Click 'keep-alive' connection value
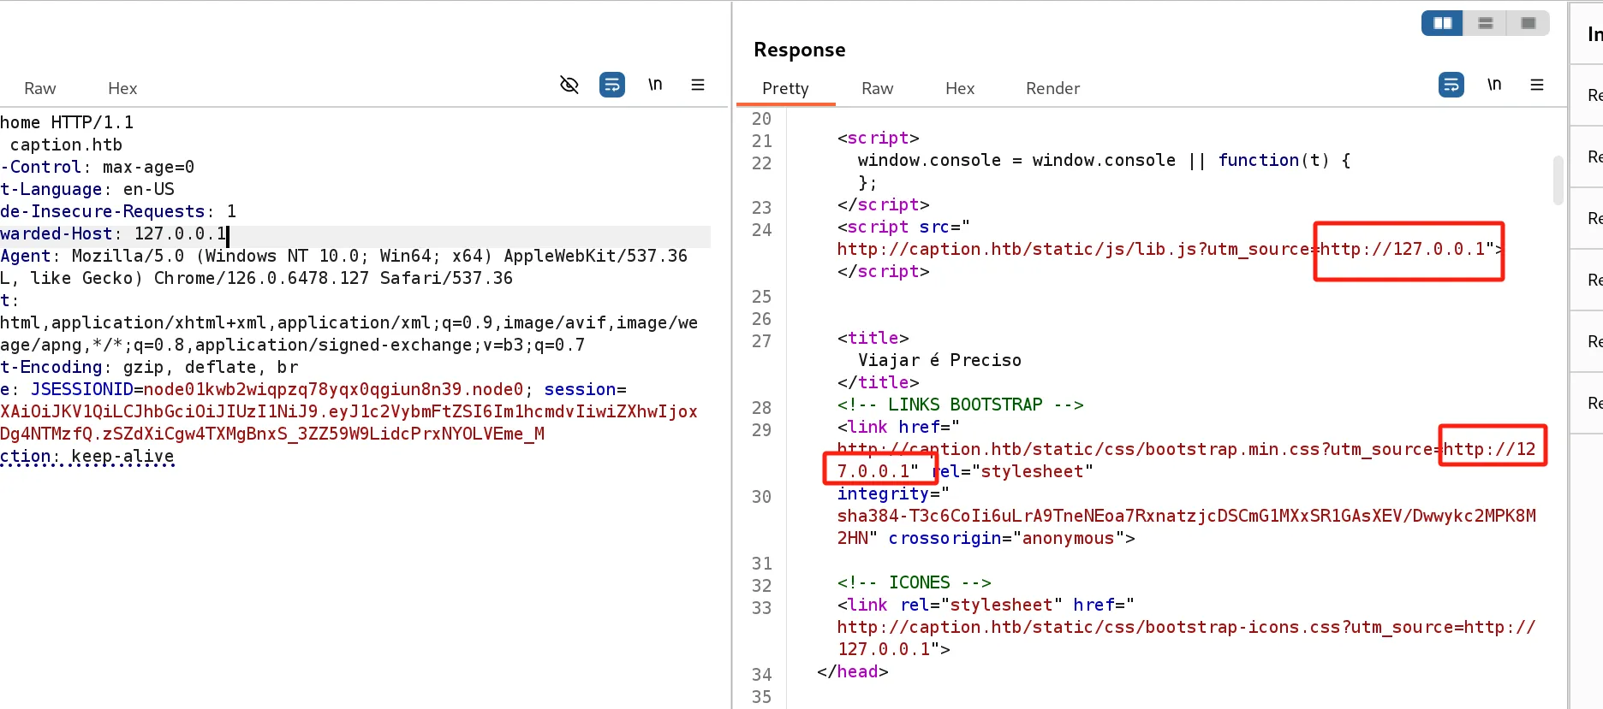 tap(123, 456)
